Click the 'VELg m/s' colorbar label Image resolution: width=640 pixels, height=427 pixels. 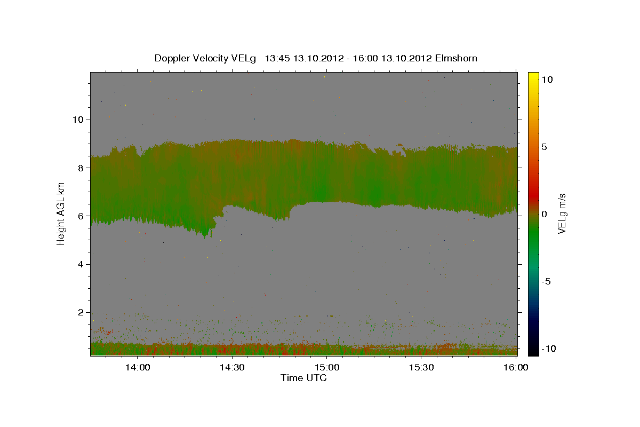(562, 214)
